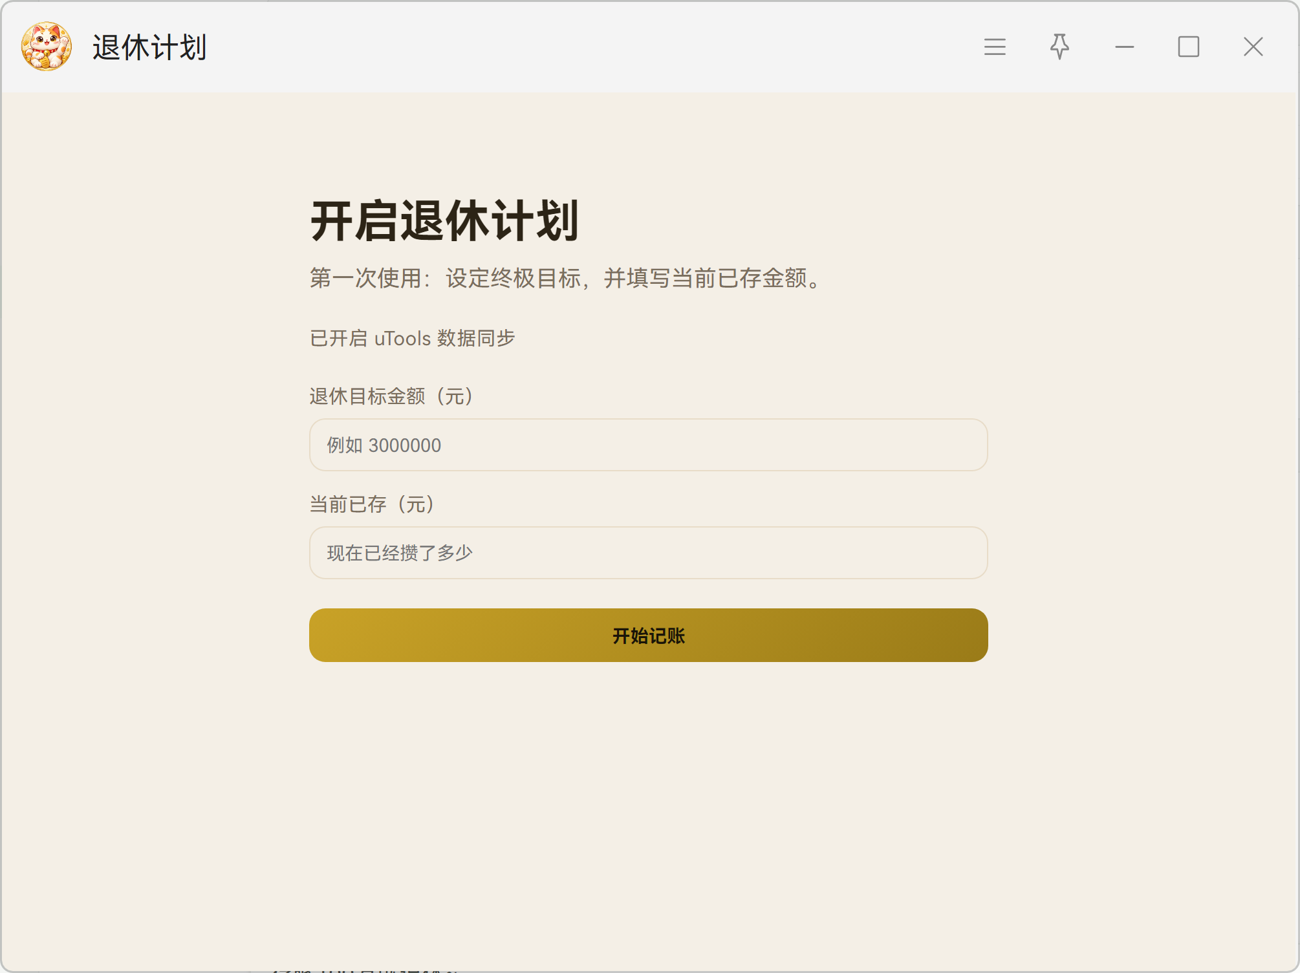Minimize the 退休计划 window

coord(1125,47)
